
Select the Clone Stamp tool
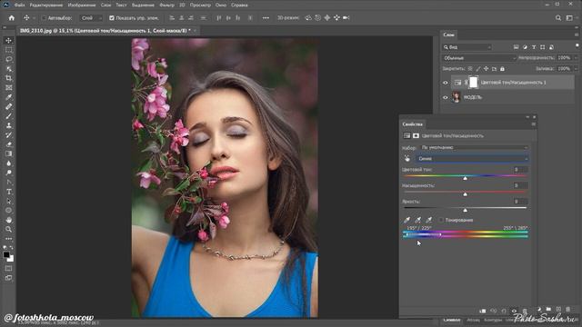[x=8, y=125]
